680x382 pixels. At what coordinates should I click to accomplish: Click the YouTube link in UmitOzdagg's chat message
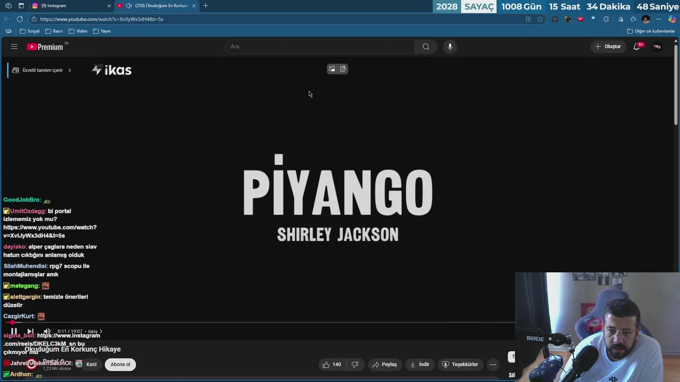click(x=50, y=231)
